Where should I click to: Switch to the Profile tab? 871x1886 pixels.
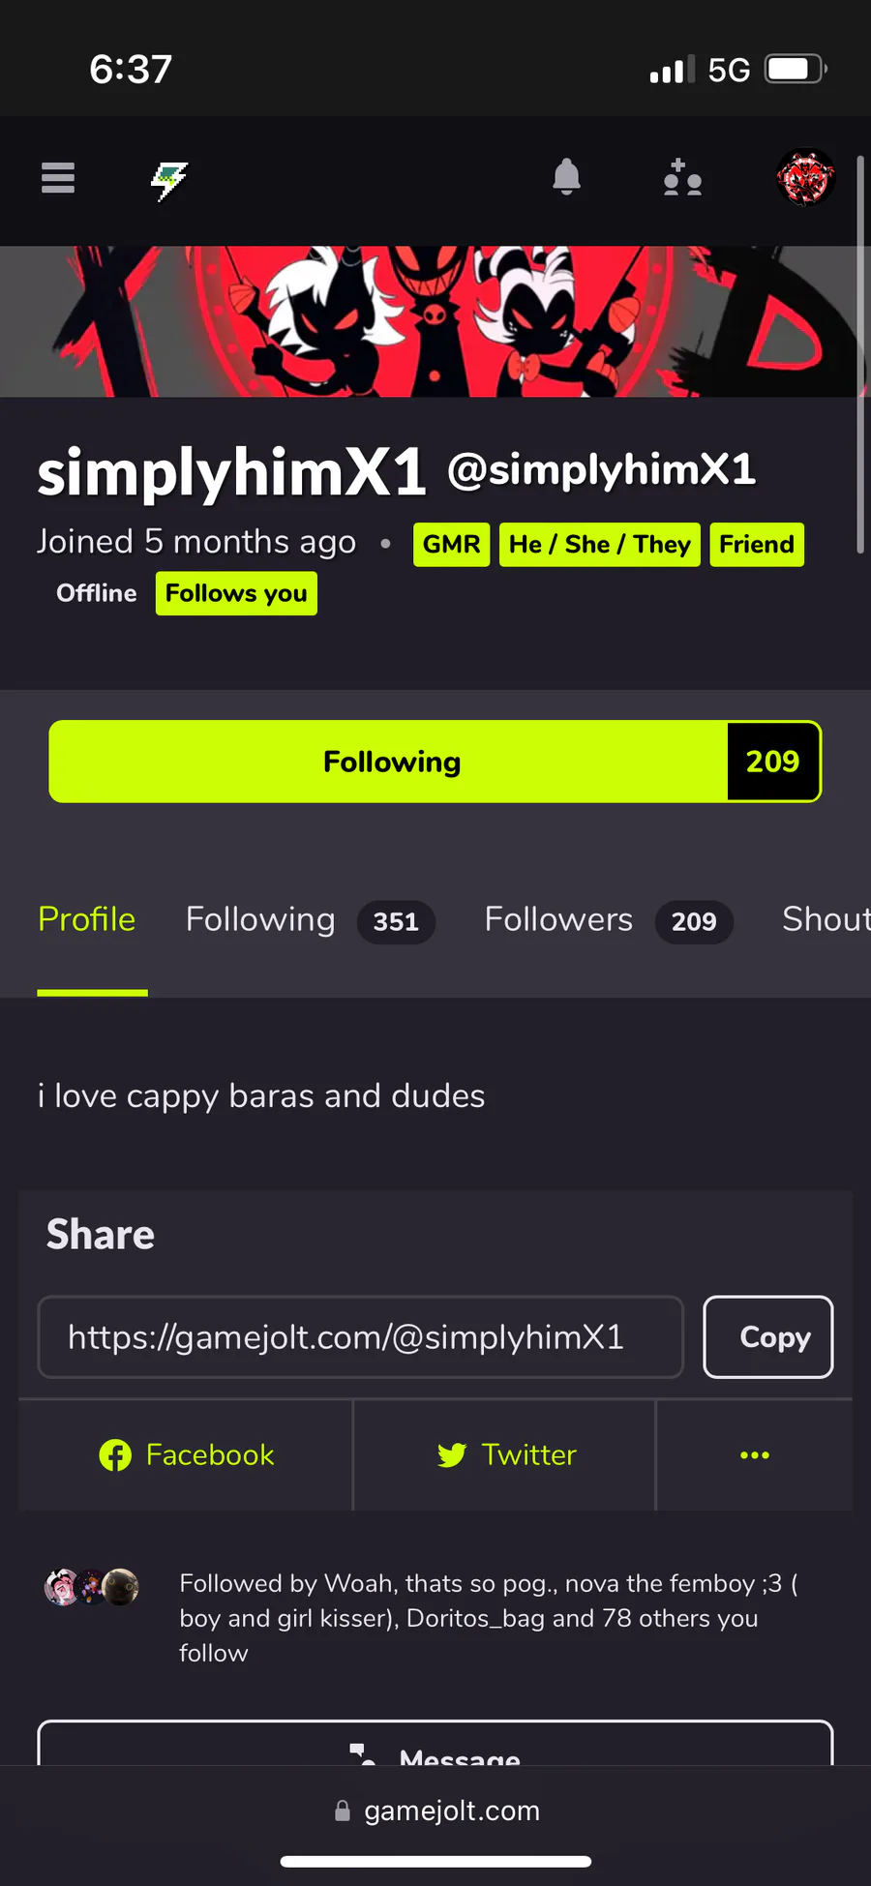[87, 919]
